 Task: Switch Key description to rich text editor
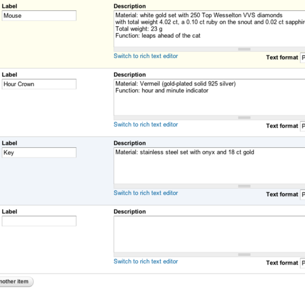[x=146, y=193]
